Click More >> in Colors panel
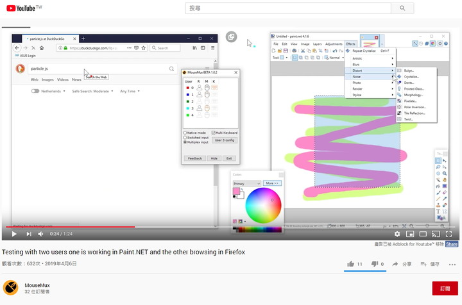462x305 pixels. click(x=272, y=183)
